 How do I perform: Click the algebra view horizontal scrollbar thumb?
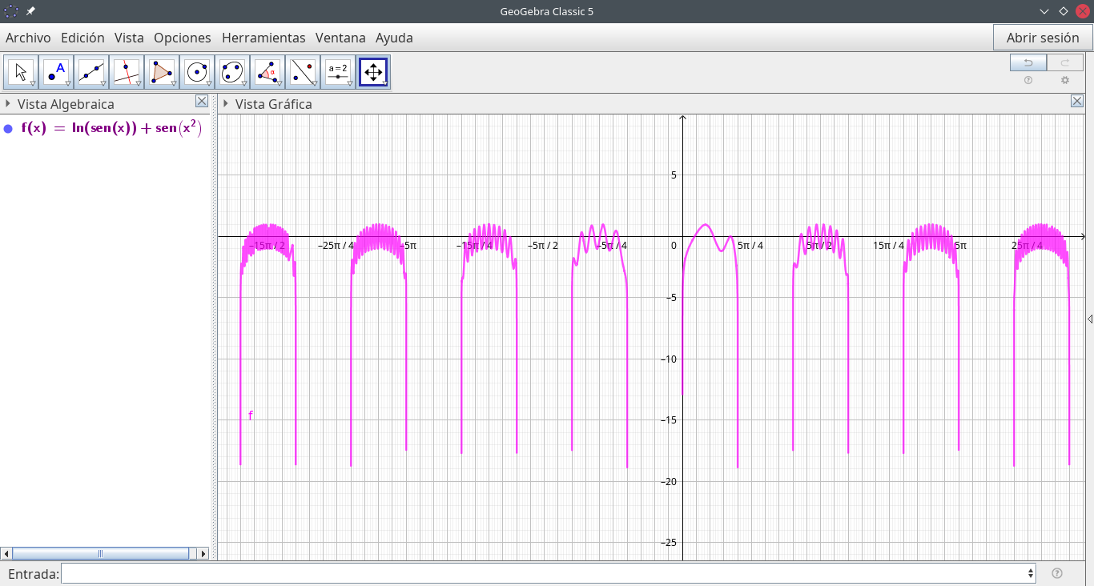[101, 553]
